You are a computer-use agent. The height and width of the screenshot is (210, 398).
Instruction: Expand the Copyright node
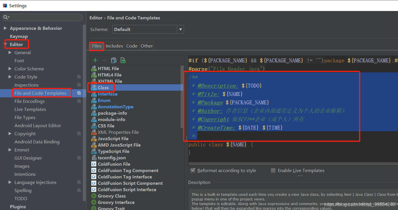tap(10, 134)
